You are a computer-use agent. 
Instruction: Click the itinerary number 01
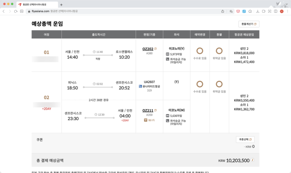tap(46, 53)
